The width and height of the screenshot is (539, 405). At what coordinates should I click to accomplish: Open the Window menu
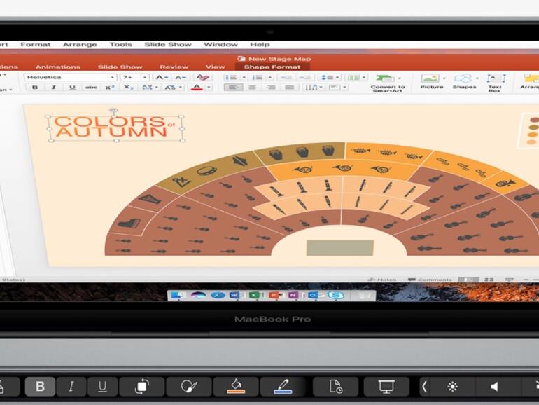pos(220,44)
